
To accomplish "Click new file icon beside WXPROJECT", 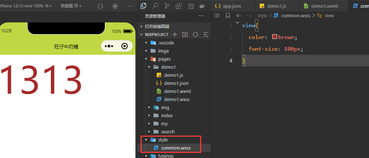I will pyautogui.click(x=175, y=35).
